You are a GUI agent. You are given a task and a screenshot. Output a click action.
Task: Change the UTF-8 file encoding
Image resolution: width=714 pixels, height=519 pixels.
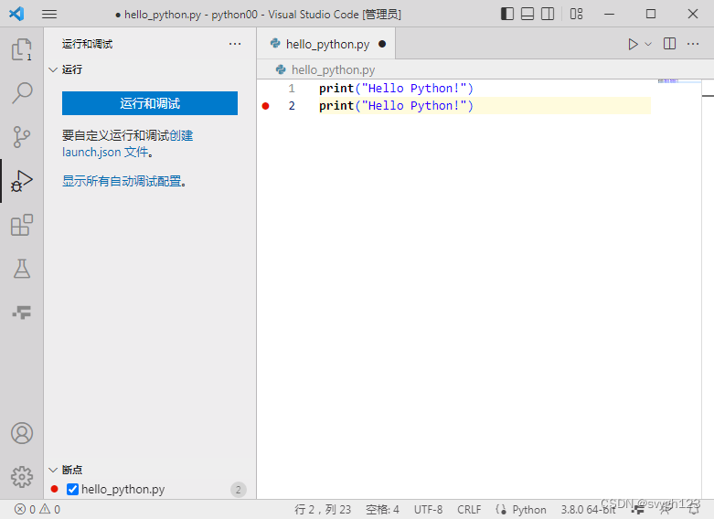(x=428, y=509)
